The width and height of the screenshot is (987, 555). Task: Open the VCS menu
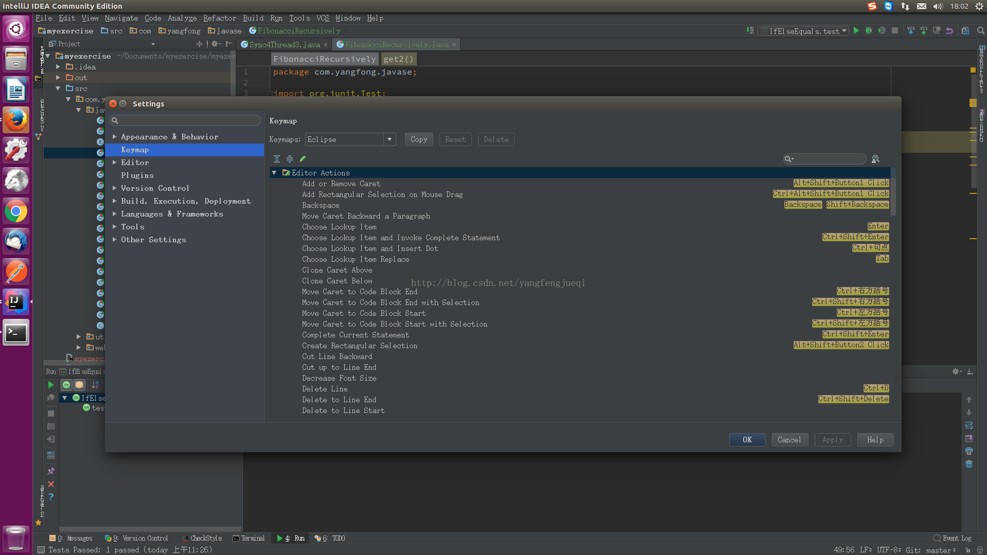tap(323, 18)
